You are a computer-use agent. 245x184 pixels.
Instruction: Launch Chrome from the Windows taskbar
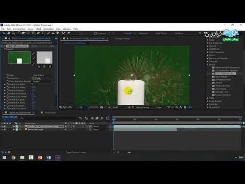[13, 157]
